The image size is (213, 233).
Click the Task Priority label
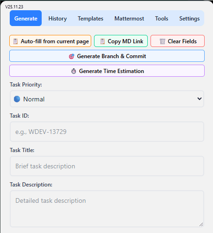(26, 85)
